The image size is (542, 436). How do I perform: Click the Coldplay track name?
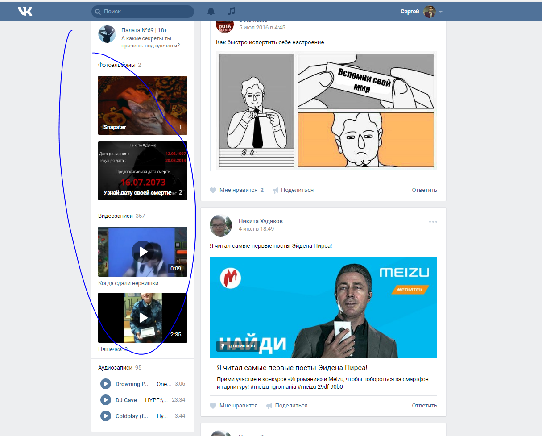[x=162, y=416]
